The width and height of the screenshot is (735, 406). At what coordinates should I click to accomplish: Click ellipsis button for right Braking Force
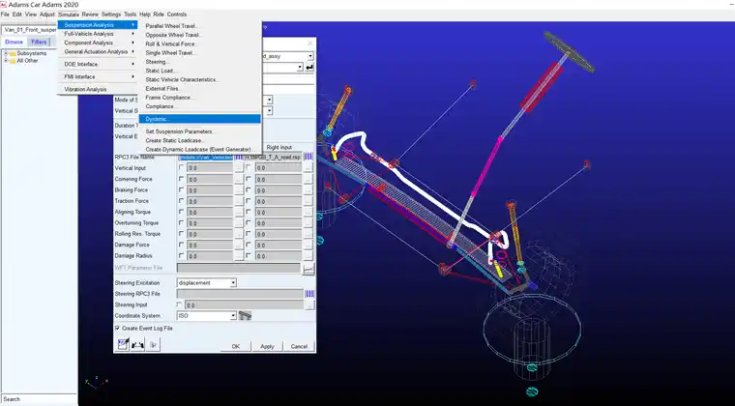pyautogui.click(x=308, y=190)
